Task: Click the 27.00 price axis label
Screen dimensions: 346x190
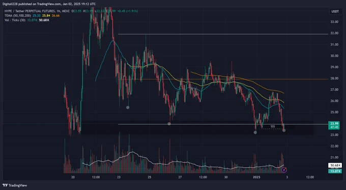Action: pyautogui.click(x=334, y=90)
